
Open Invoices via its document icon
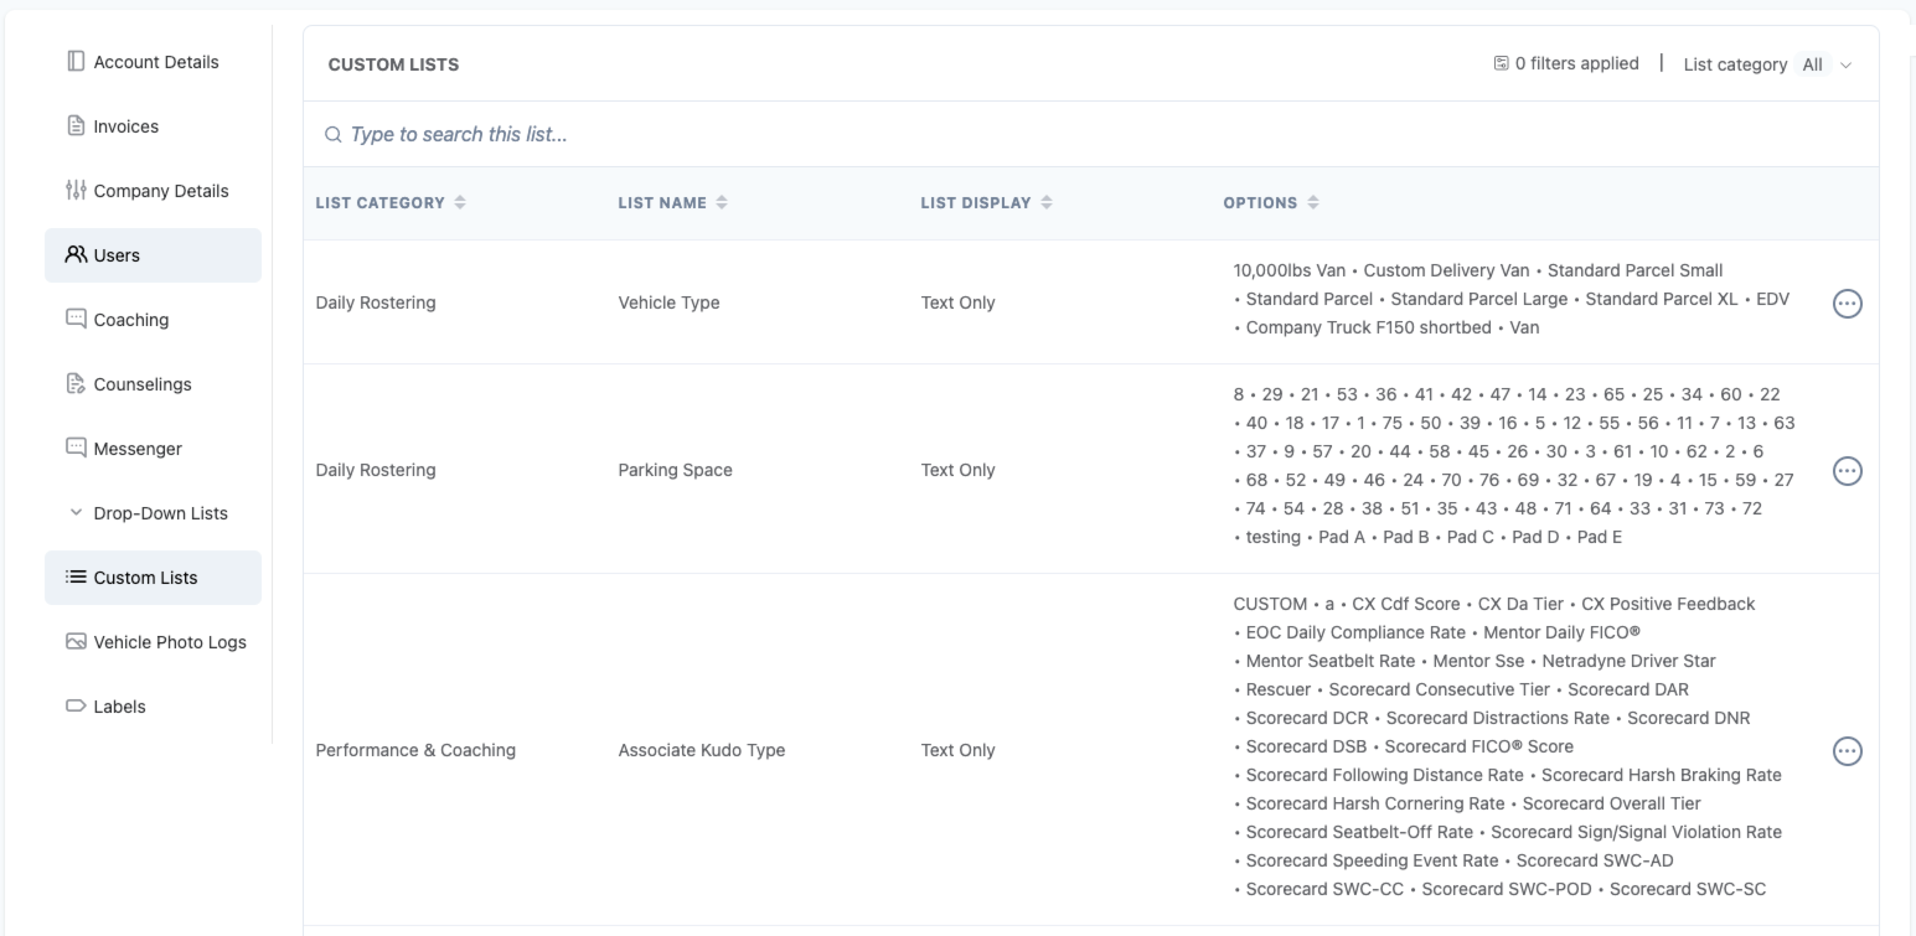(x=75, y=126)
